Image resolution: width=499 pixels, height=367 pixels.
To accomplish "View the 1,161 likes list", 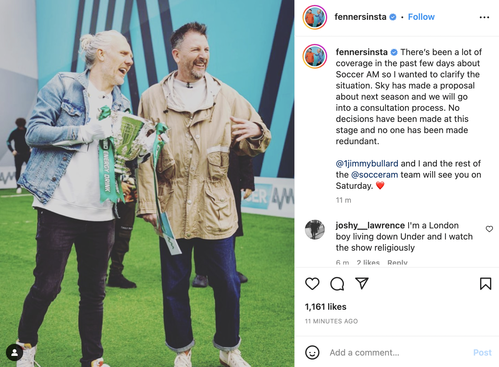I will pos(326,307).
